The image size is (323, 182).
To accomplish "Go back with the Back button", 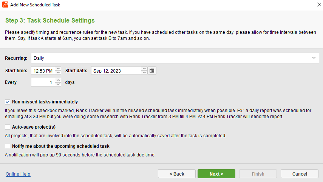I will coord(177,174).
